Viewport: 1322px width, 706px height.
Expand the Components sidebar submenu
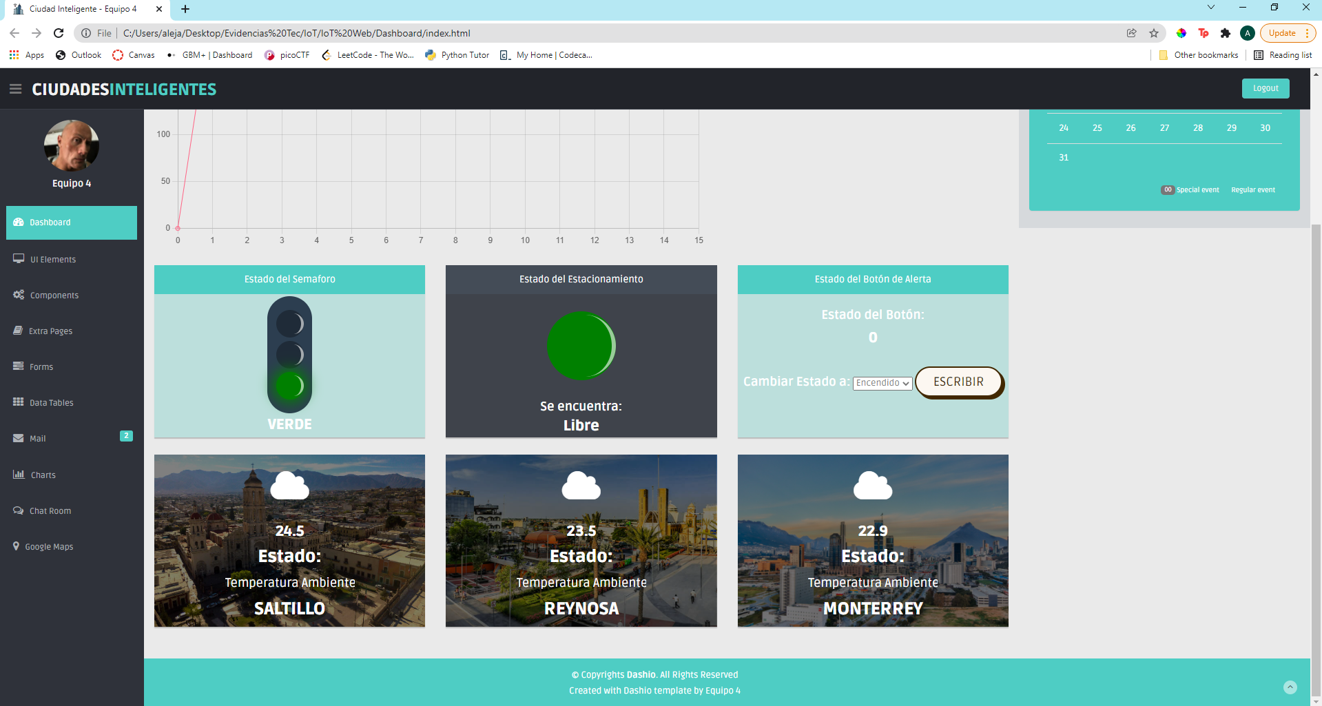pos(54,295)
